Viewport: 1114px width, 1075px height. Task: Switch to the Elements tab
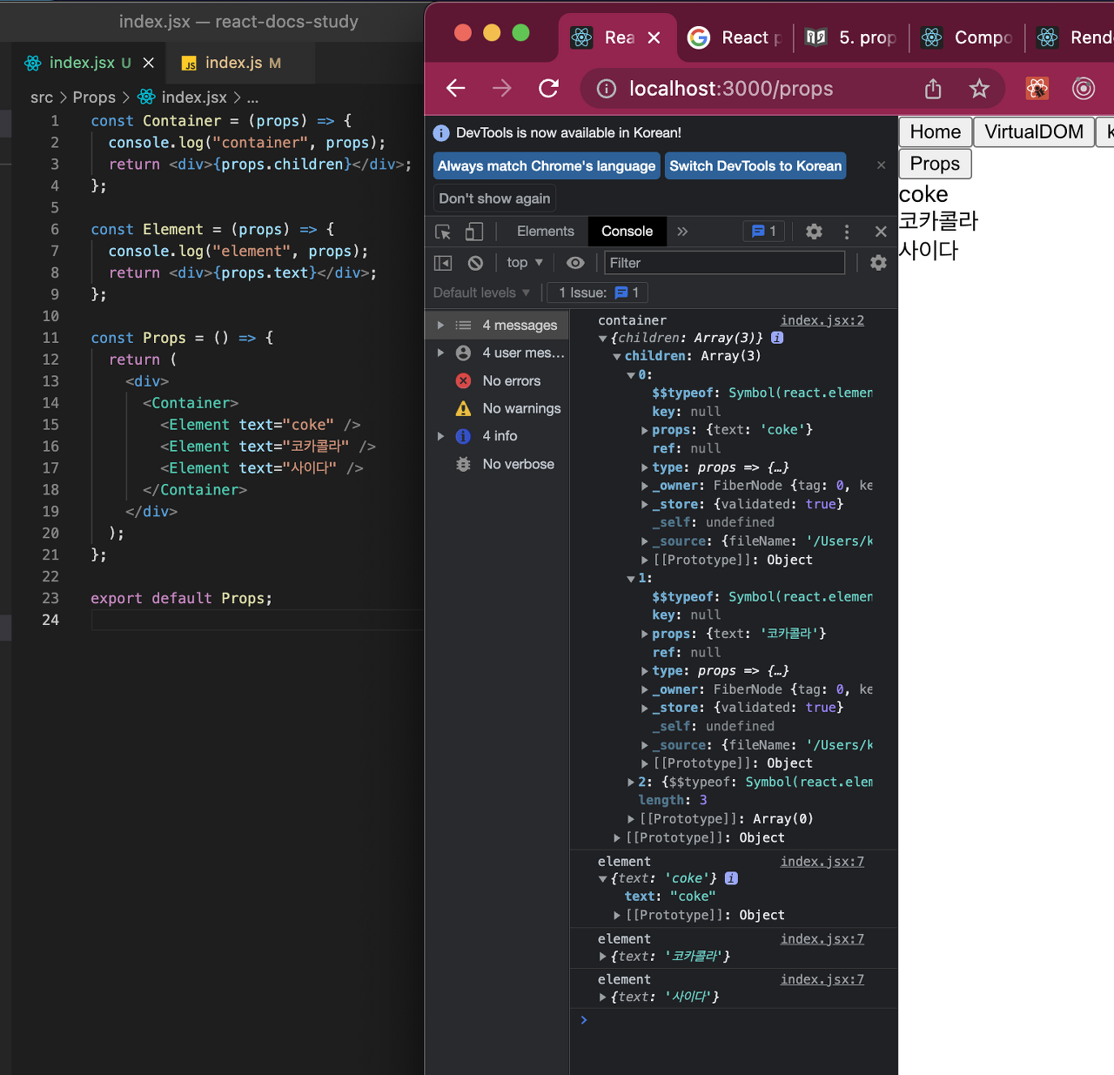tap(546, 232)
